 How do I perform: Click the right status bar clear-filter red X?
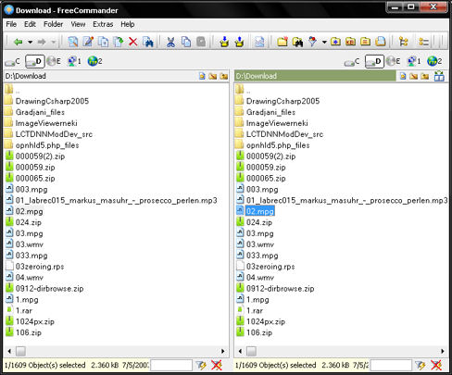pos(436,366)
